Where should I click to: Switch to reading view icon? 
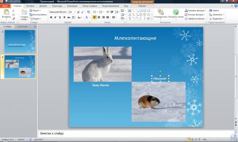pyautogui.click(x=196, y=139)
